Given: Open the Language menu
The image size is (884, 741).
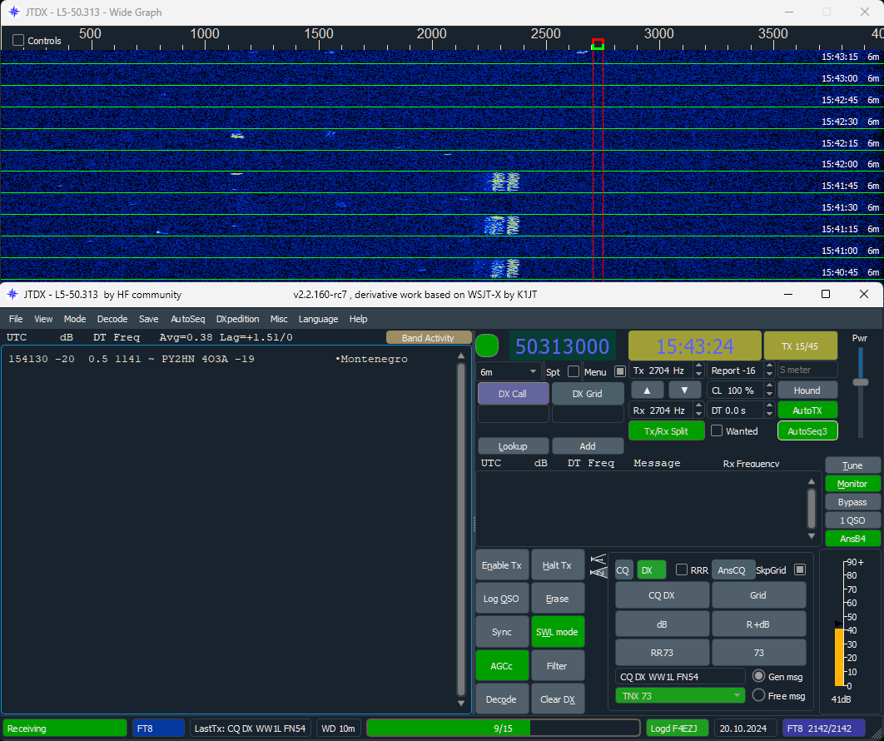Looking at the screenshot, I should (x=318, y=319).
